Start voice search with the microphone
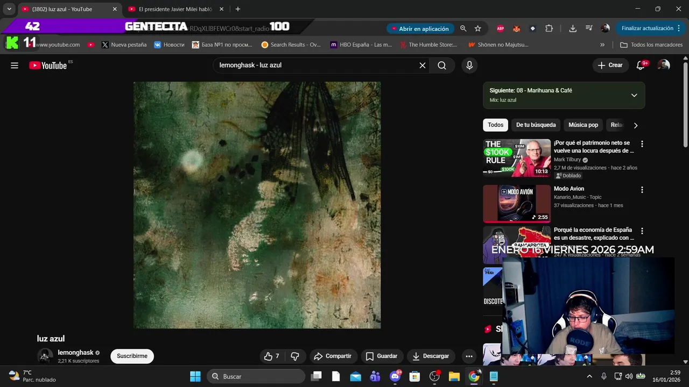Screen dimensions: 689x387 tap(469, 66)
